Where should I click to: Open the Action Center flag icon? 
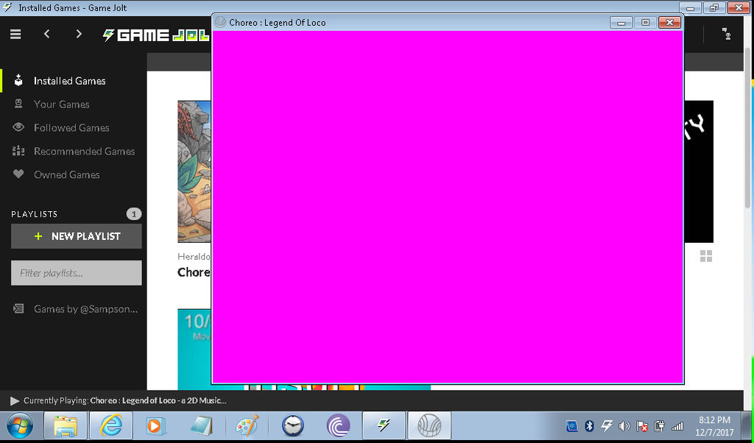tap(641, 425)
